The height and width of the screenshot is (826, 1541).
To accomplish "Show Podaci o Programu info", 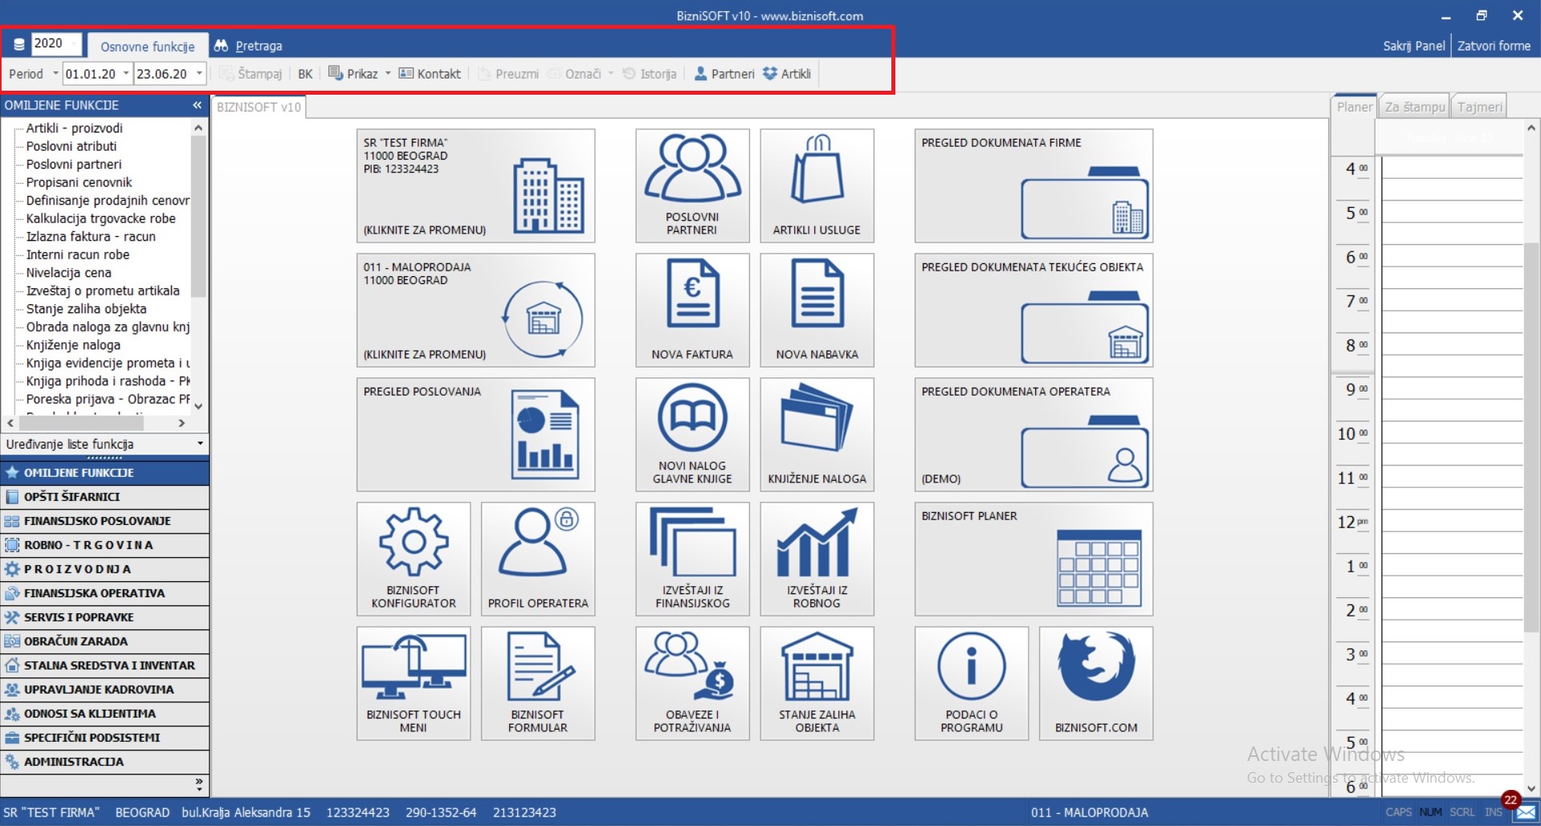I will [x=972, y=683].
